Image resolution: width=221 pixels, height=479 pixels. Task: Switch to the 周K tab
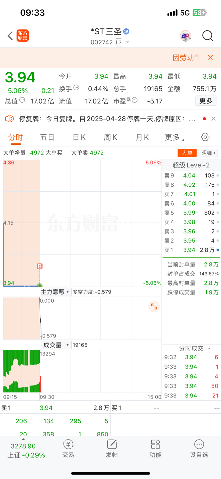(x=110, y=137)
